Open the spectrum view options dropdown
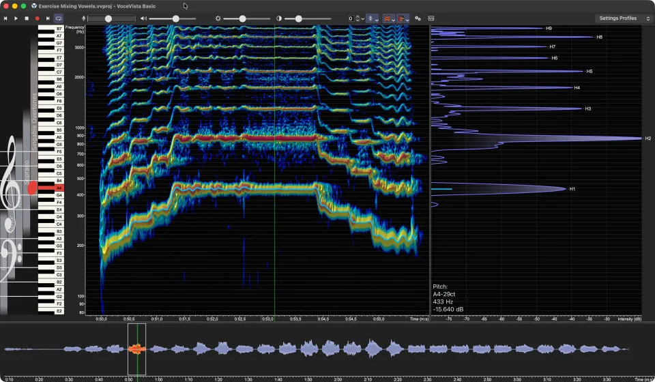 point(407,19)
